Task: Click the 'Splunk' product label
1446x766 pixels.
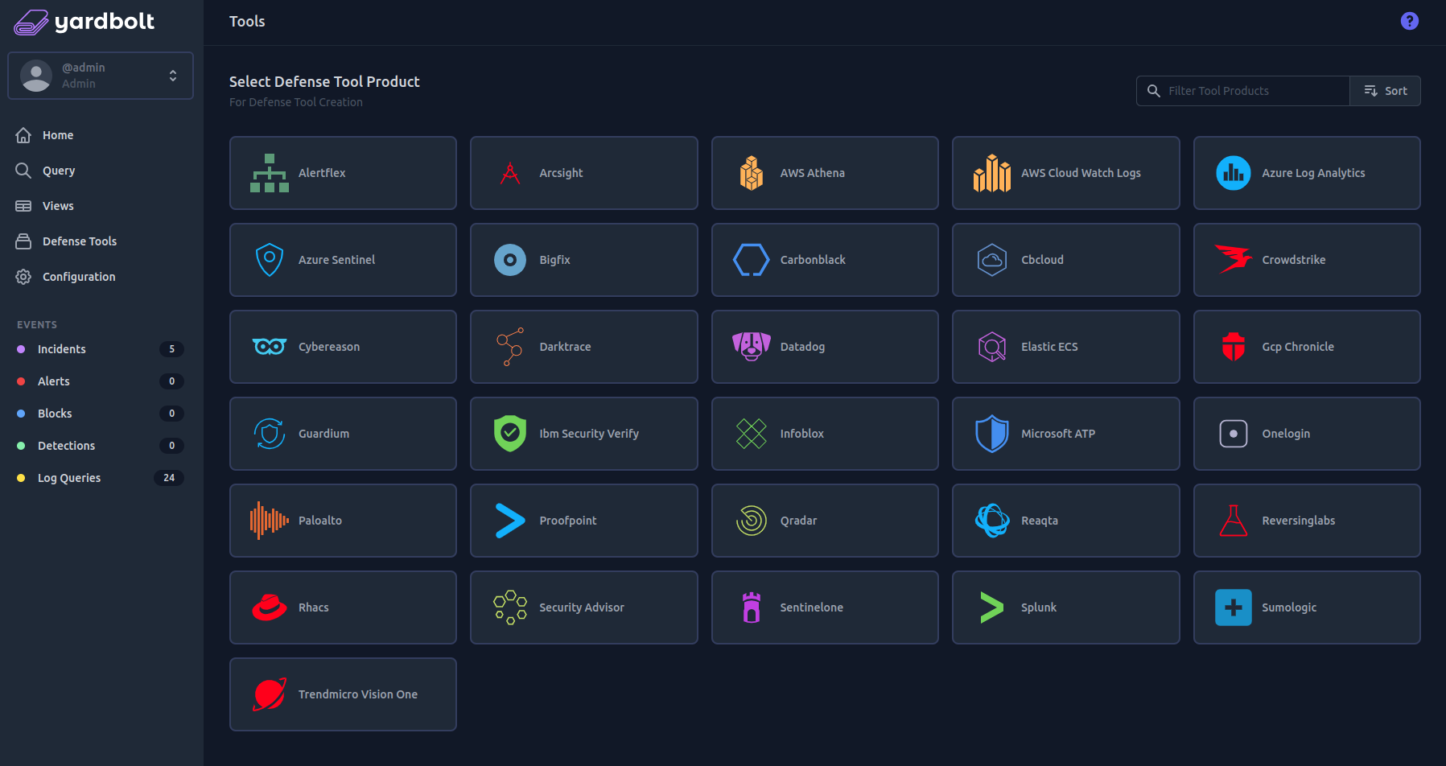Action: tap(1039, 607)
